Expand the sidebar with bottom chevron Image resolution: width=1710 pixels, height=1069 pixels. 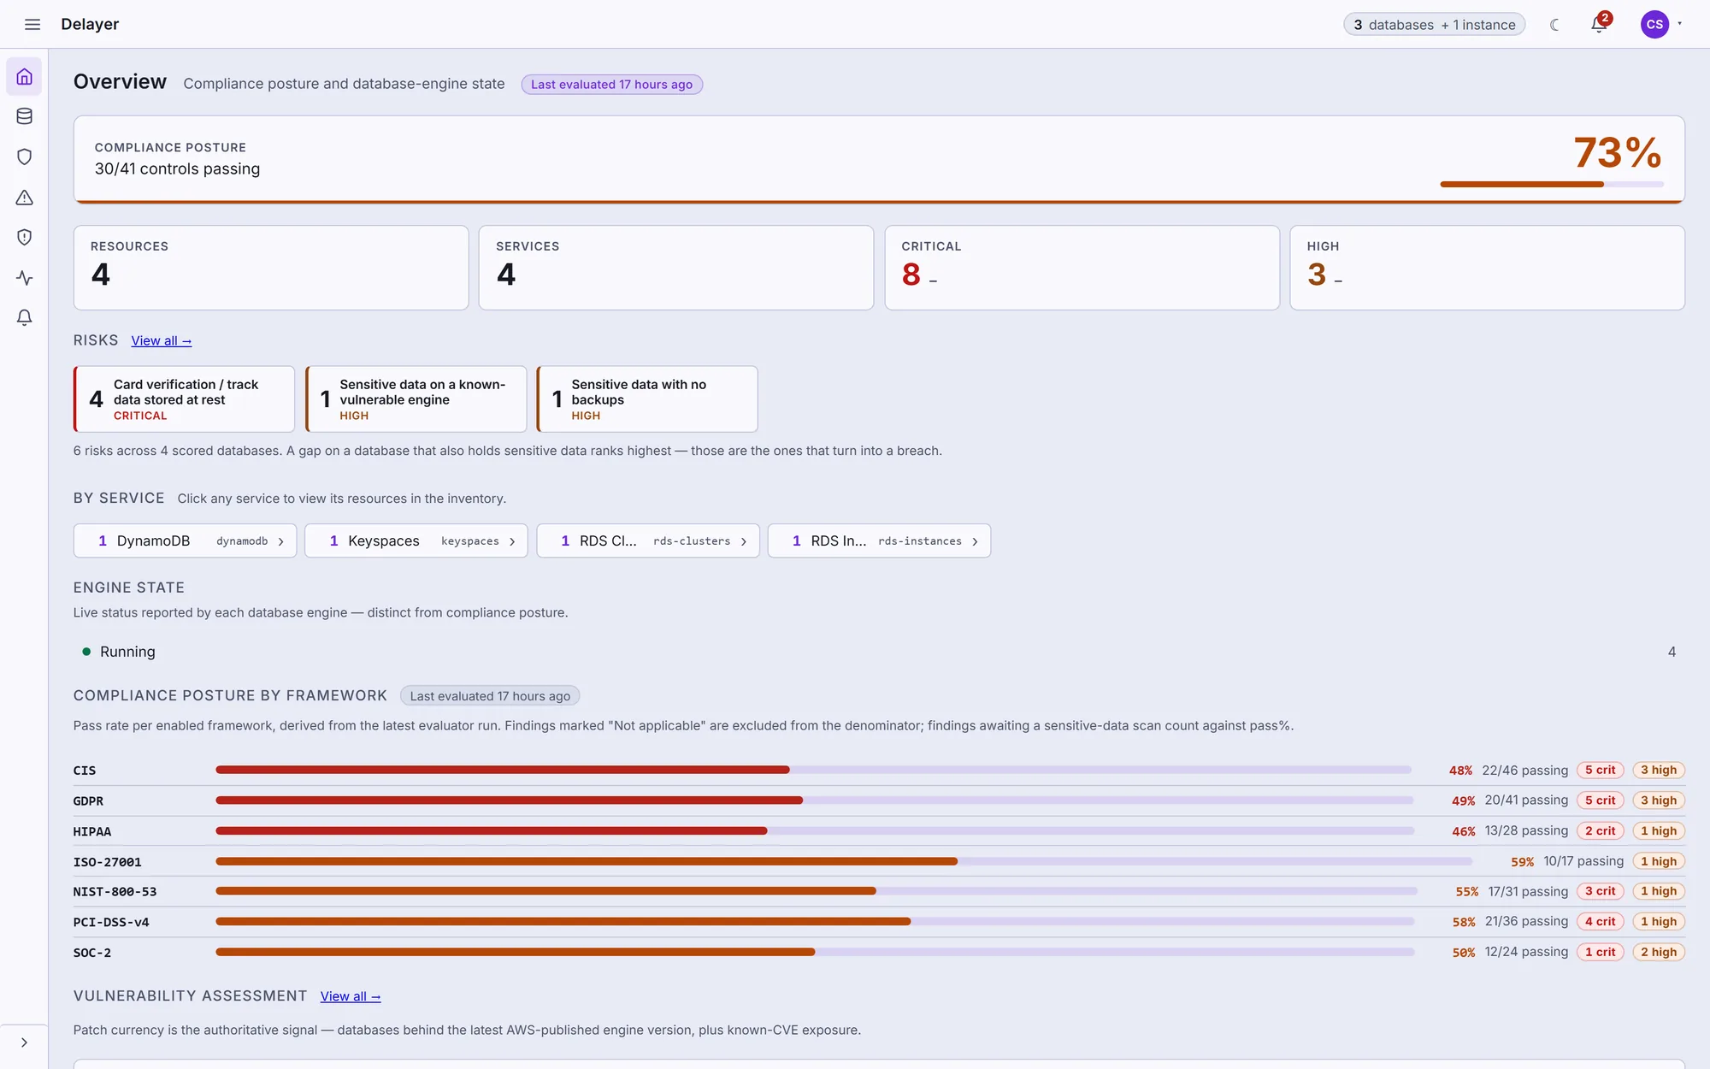[24, 1042]
